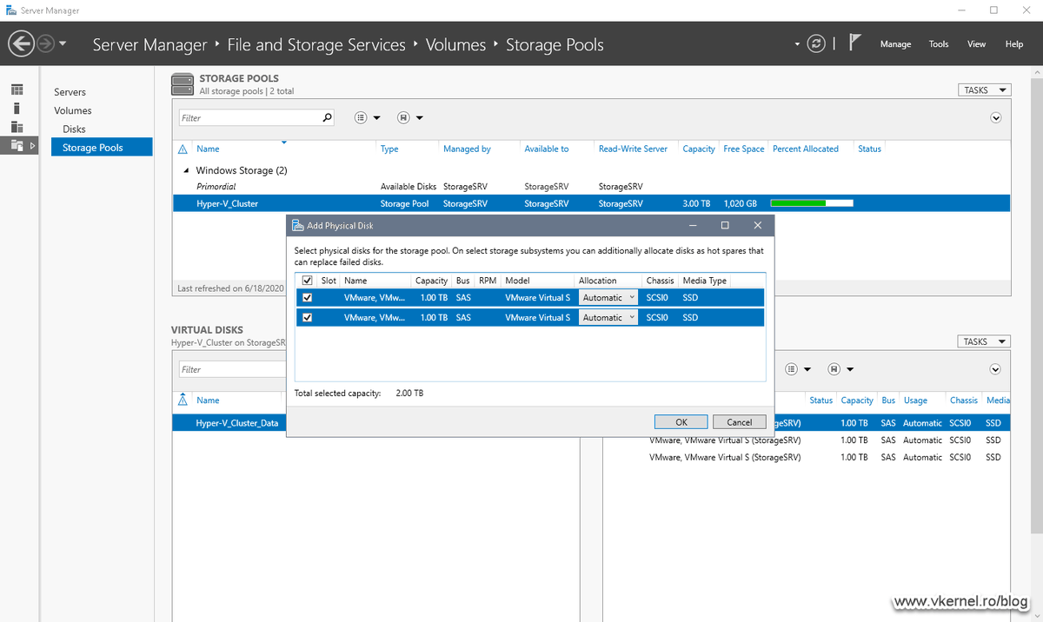Click the Server Manager breadcrumb link
This screenshot has height=622, width=1043.
[149, 44]
